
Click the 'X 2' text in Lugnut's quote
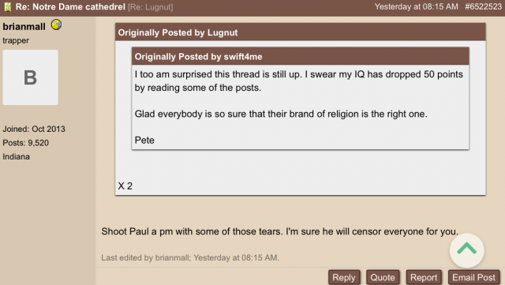tap(125, 186)
